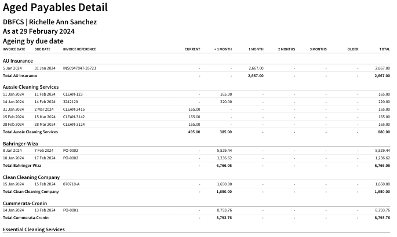
Task: Select the Essential Cleaning Services heading
Action: point(34,229)
